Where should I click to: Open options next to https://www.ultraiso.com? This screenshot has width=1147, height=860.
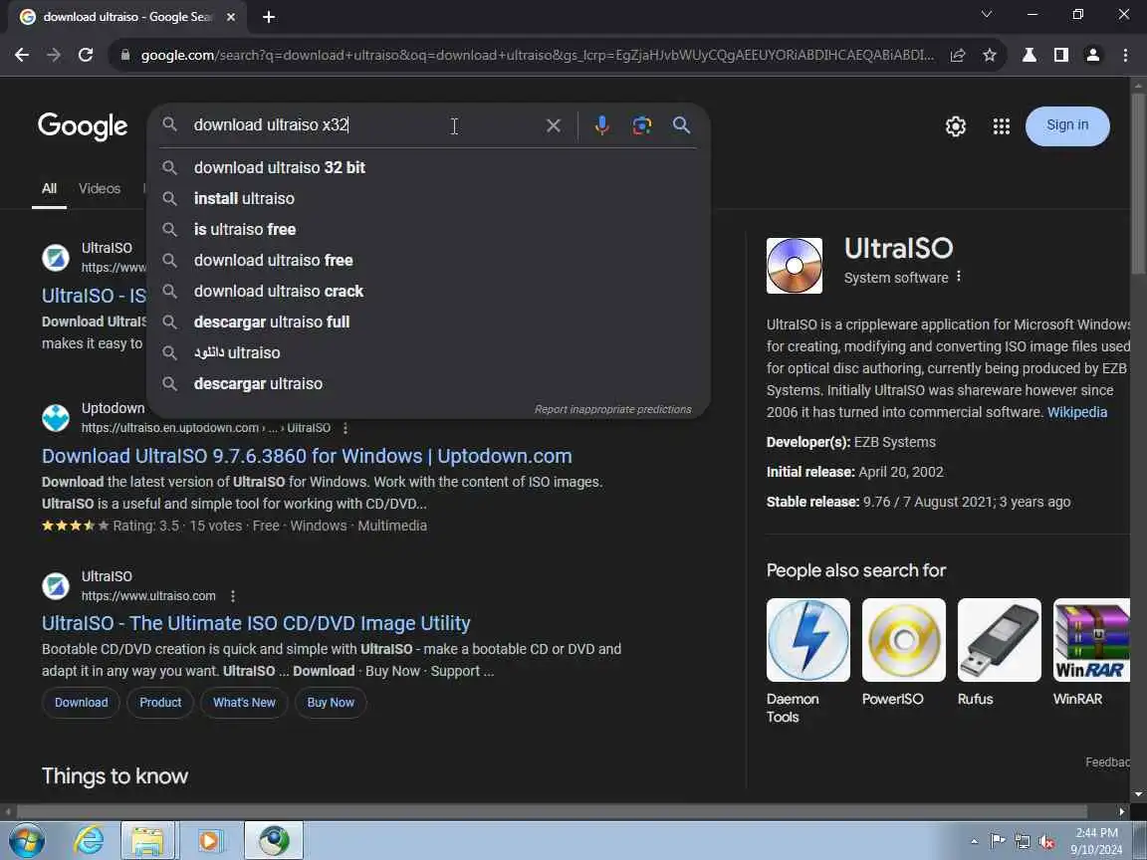(x=233, y=596)
